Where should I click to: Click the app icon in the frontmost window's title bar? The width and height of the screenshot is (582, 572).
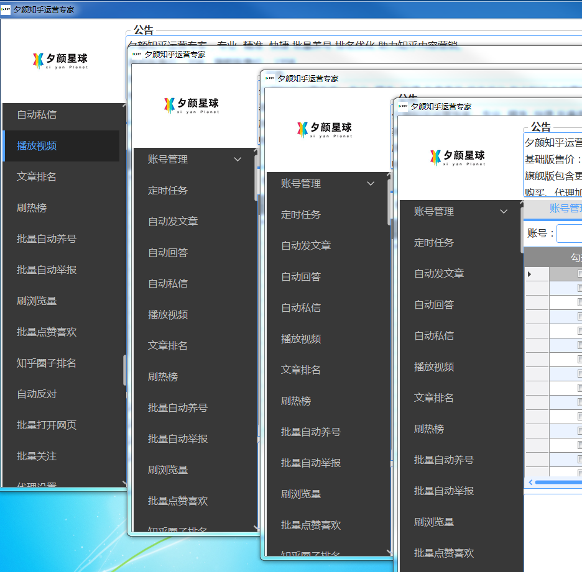click(x=403, y=106)
